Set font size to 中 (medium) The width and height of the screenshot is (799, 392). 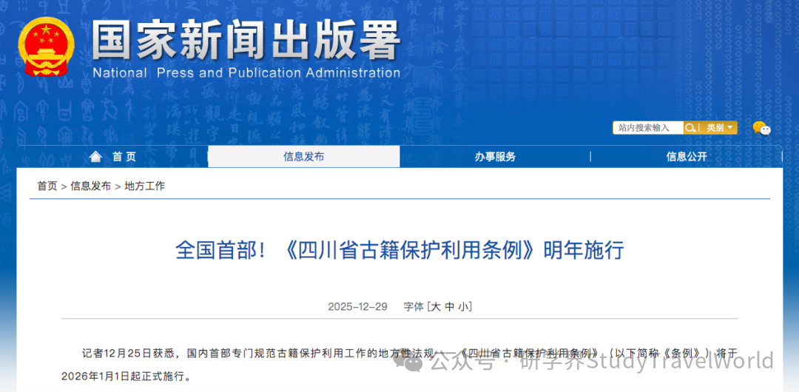point(450,307)
